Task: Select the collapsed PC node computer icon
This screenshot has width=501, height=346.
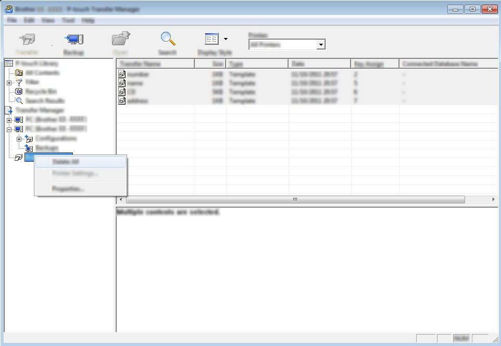Action: tap(19, 120)
